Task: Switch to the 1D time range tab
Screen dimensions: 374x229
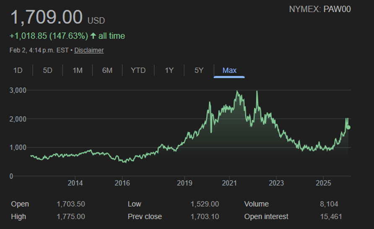Action: 18,70
